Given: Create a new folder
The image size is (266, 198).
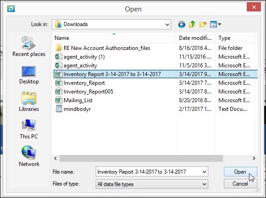Looking at the screenshot, I should coord(203,24).
